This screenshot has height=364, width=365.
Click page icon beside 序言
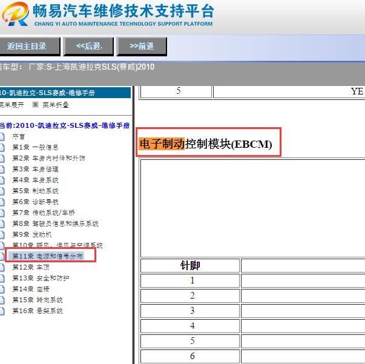[x=2, y=137]
